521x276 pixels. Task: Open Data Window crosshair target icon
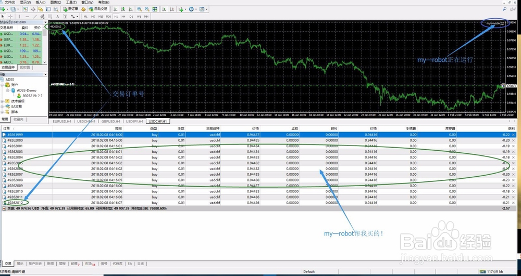pos(33,9)
